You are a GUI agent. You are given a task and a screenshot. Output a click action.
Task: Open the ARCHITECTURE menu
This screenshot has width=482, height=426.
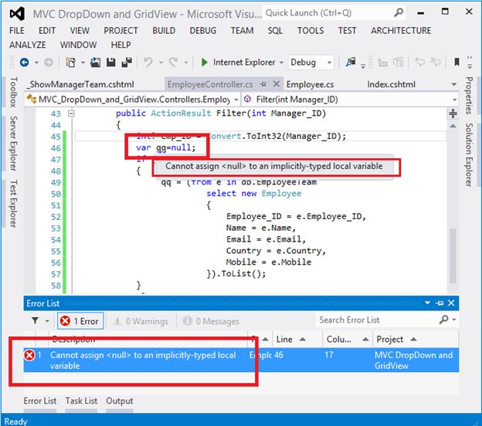(x=401, y=31)
